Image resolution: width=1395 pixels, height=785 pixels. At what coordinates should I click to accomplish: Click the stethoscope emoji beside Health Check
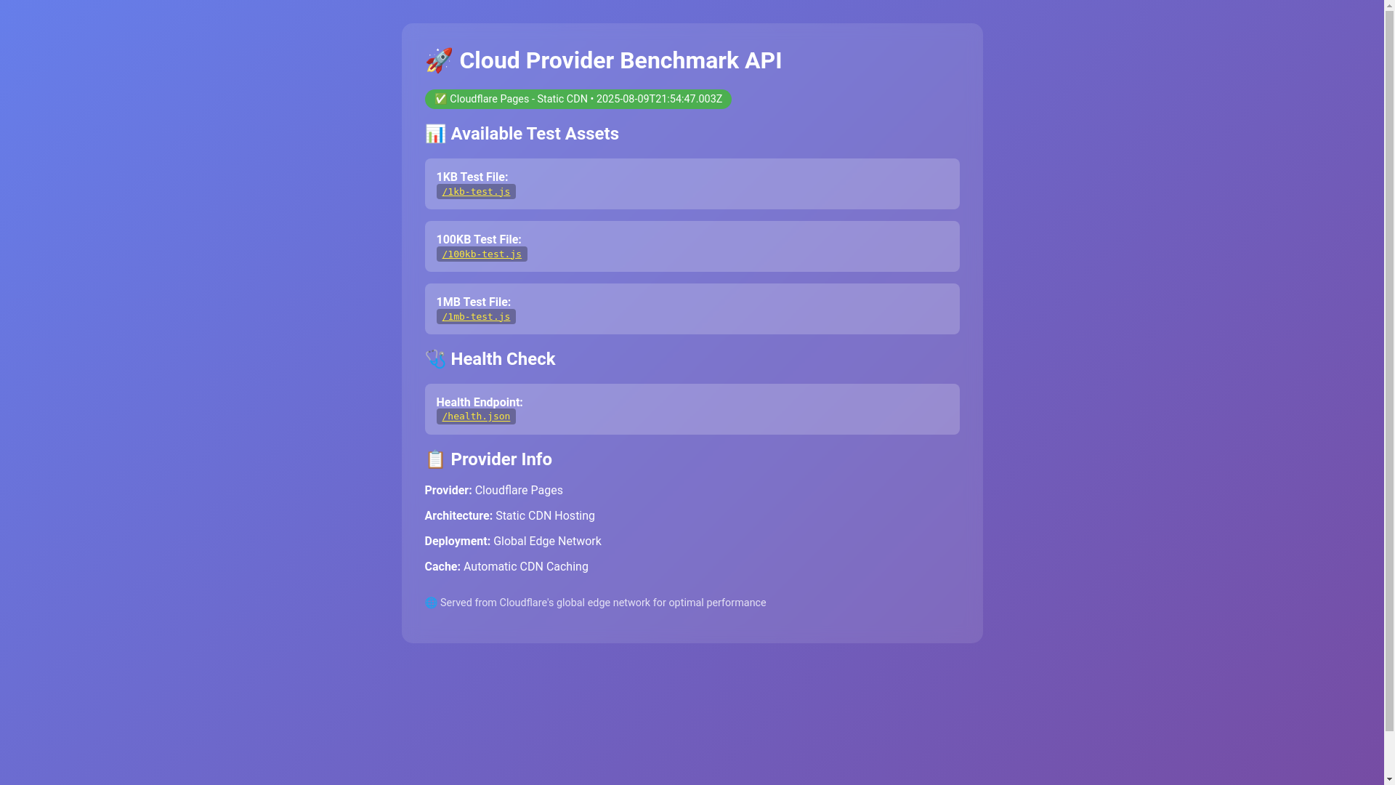click(x=435, y=359)
